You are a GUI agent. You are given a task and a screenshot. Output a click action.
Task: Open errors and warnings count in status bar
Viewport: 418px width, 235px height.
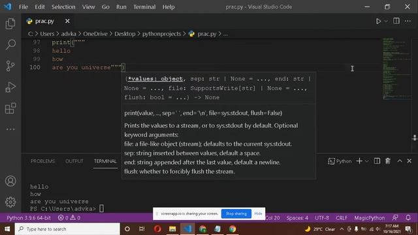[x=69, y=218]
